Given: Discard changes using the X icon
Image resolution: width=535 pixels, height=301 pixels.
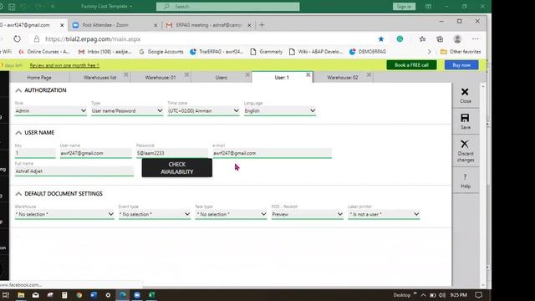Looking at the screenshot, I should click(465, 144).
